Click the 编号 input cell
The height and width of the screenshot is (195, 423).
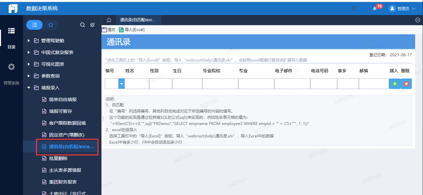point(112,84)
